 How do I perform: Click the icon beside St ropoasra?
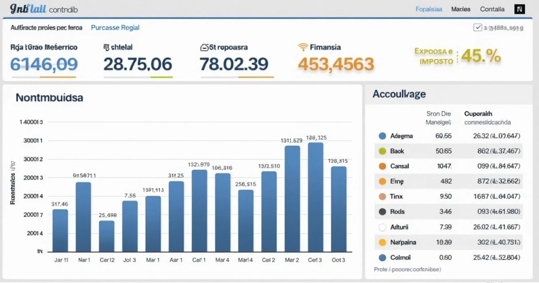(204, 47)
